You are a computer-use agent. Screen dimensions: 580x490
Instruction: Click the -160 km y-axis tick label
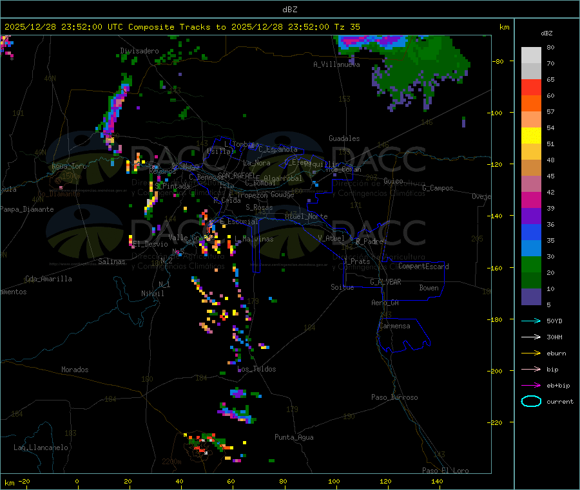point(496,268)
